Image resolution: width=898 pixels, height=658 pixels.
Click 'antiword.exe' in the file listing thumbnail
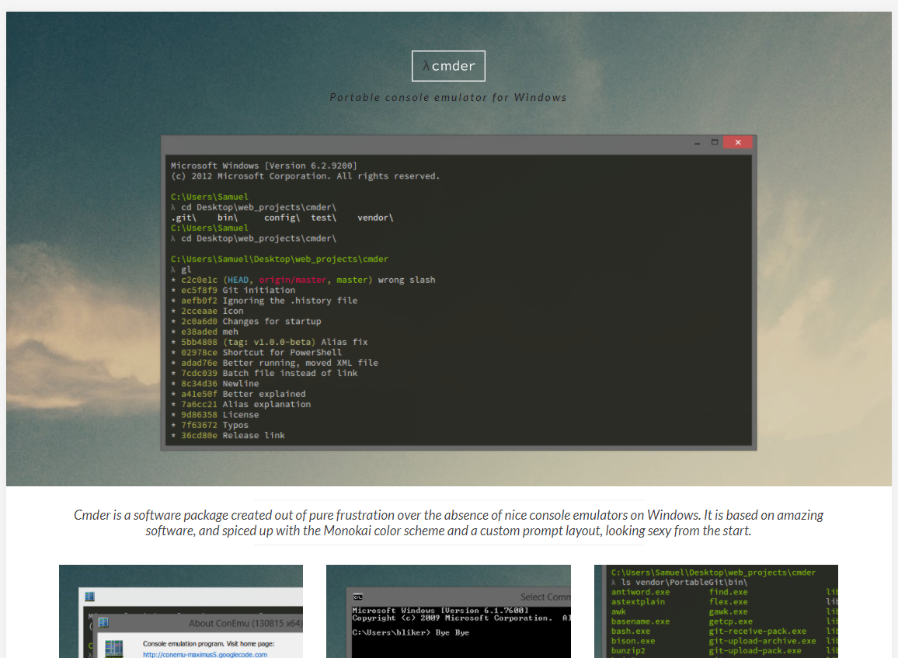640,592
